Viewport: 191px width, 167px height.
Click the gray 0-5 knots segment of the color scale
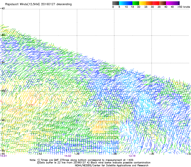click(x=116, y=3)
